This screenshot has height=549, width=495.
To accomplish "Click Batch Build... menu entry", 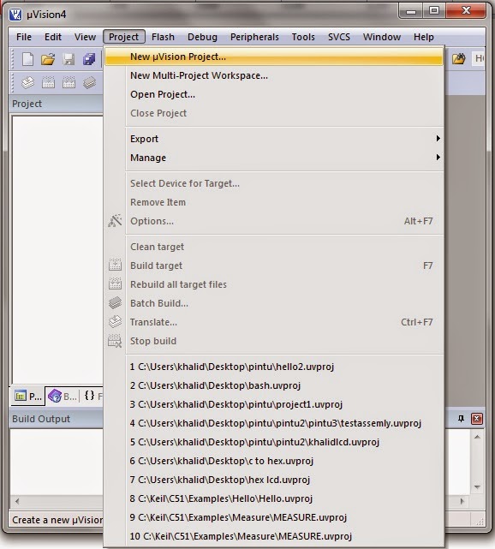I will click(x=274, y=303).
